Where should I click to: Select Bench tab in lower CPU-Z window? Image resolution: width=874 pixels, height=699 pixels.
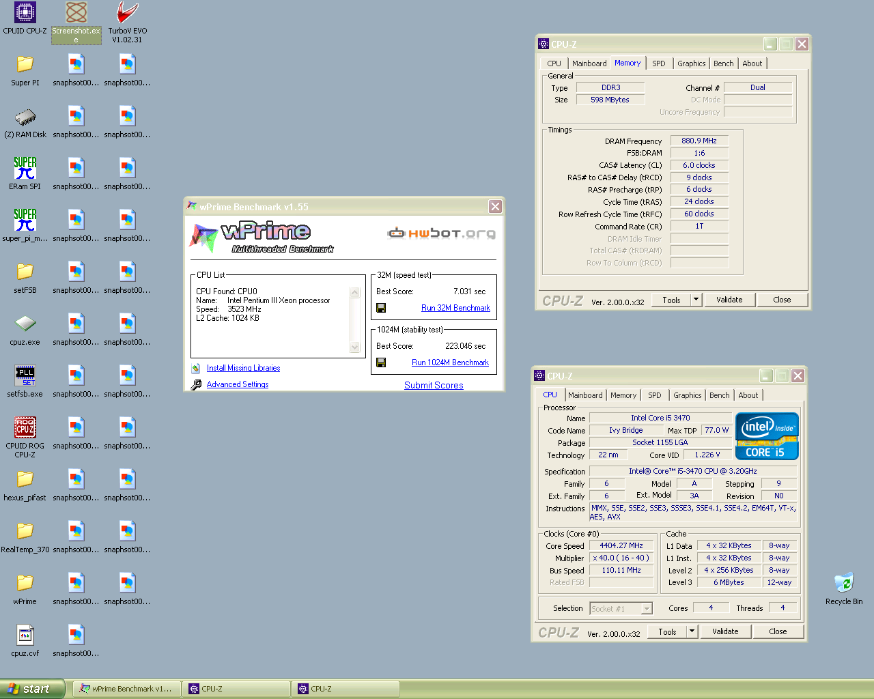click(719, 395)
